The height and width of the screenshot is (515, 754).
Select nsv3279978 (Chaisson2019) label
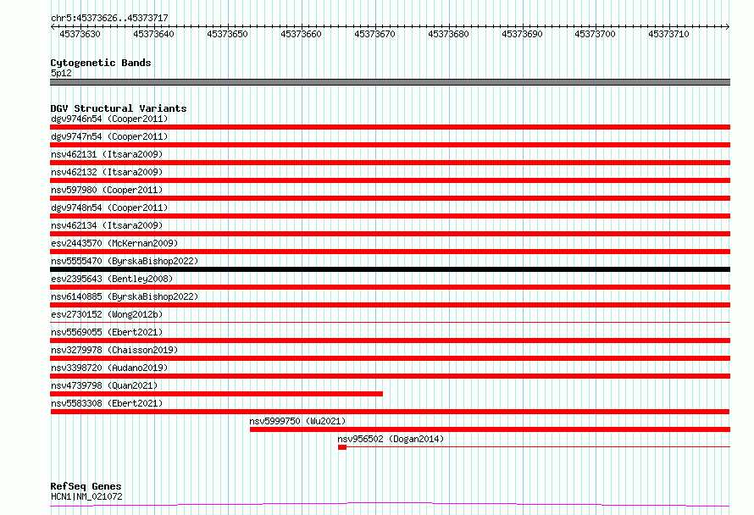pos(114,350)
